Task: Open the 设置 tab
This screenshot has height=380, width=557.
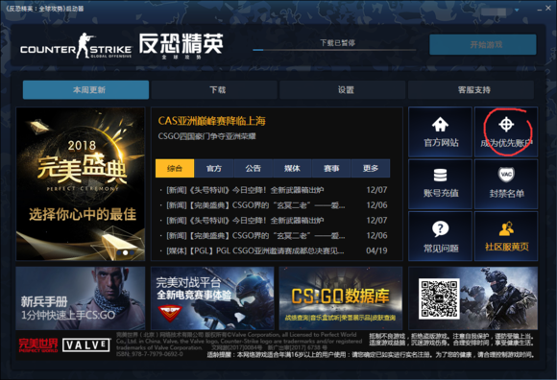Action: [x=343, y=90]
